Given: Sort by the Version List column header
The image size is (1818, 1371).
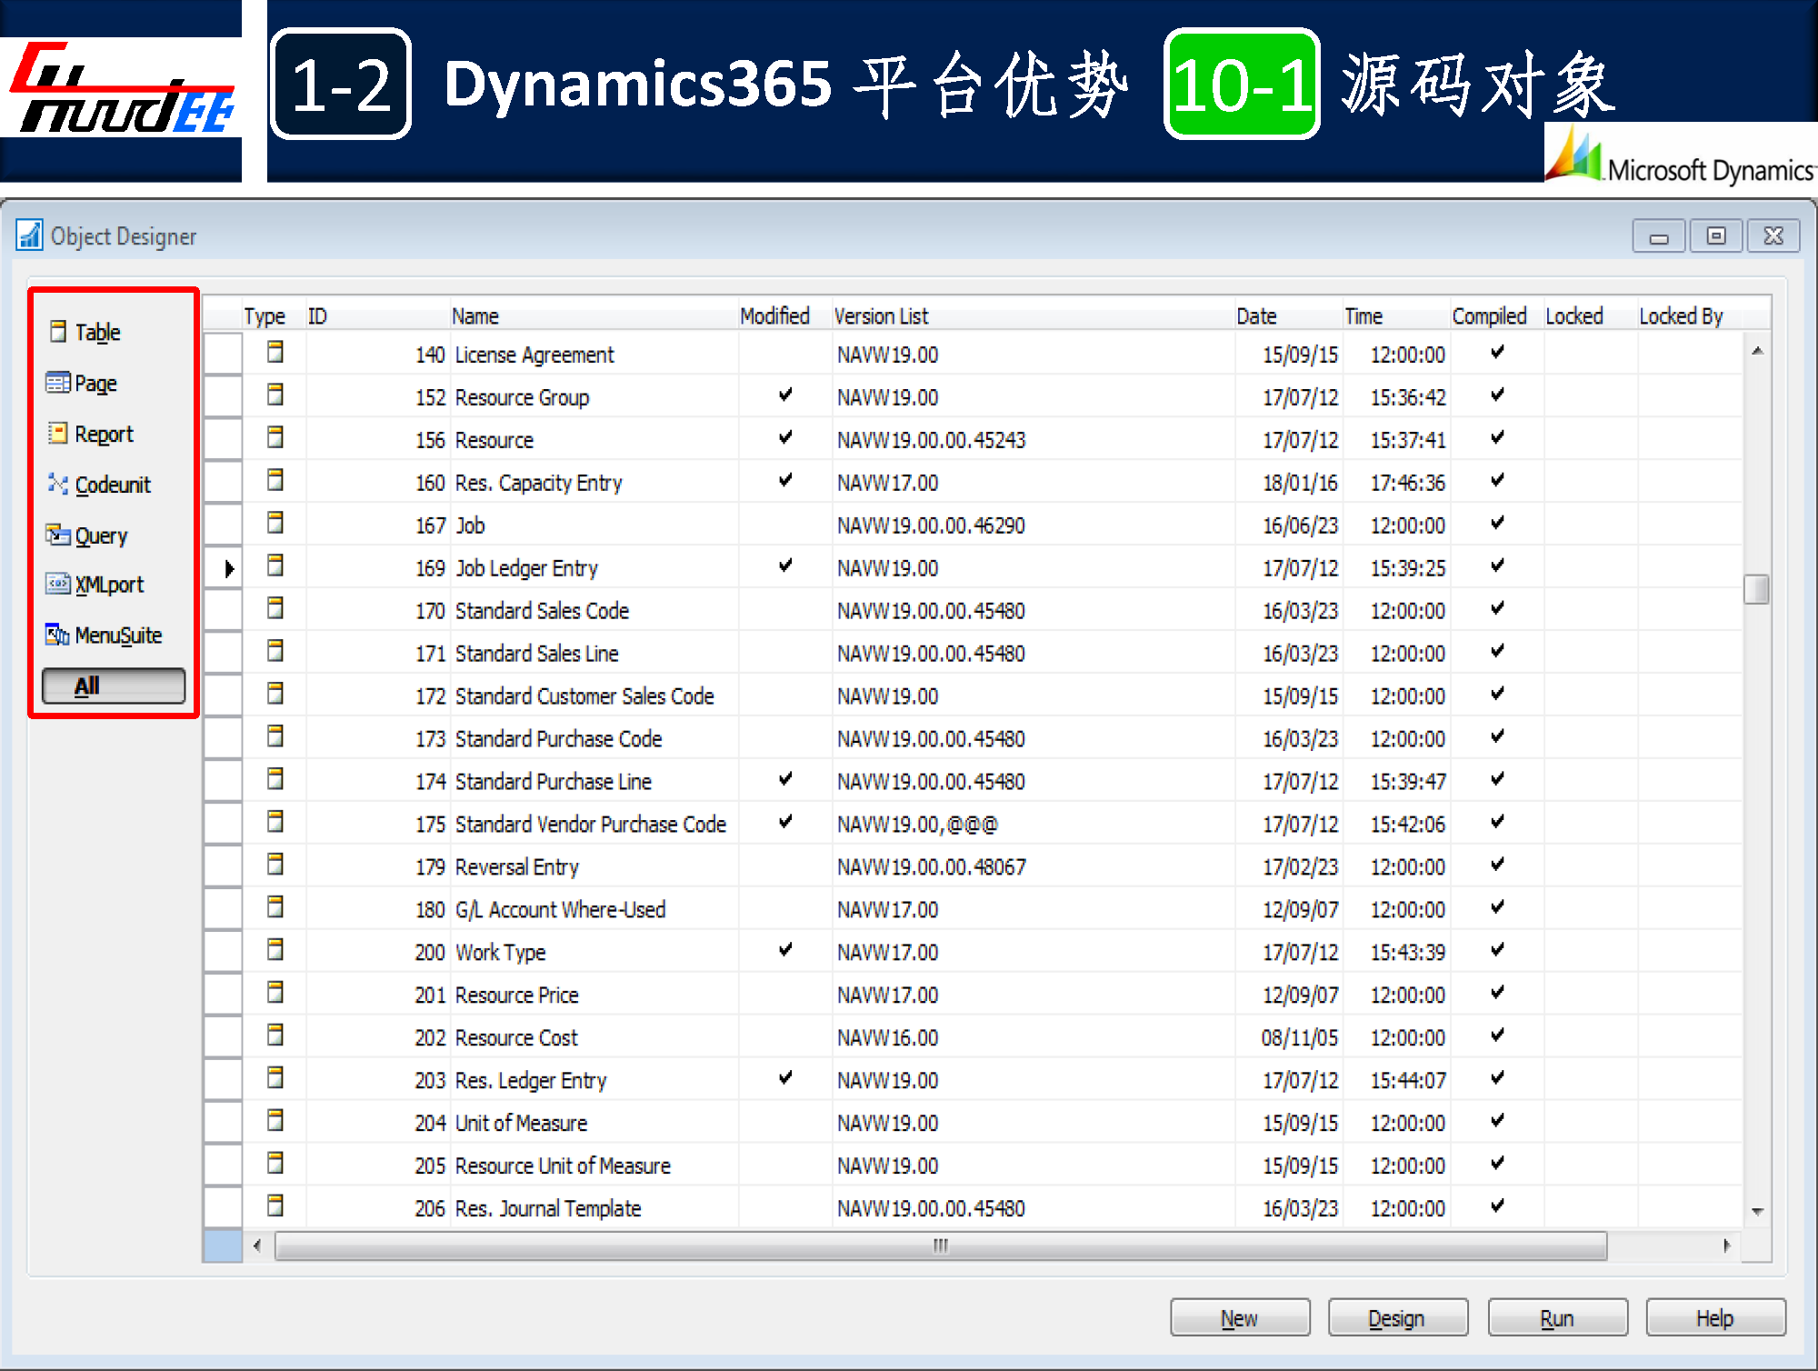Looking at the screenshot, I should click(881, 316).
